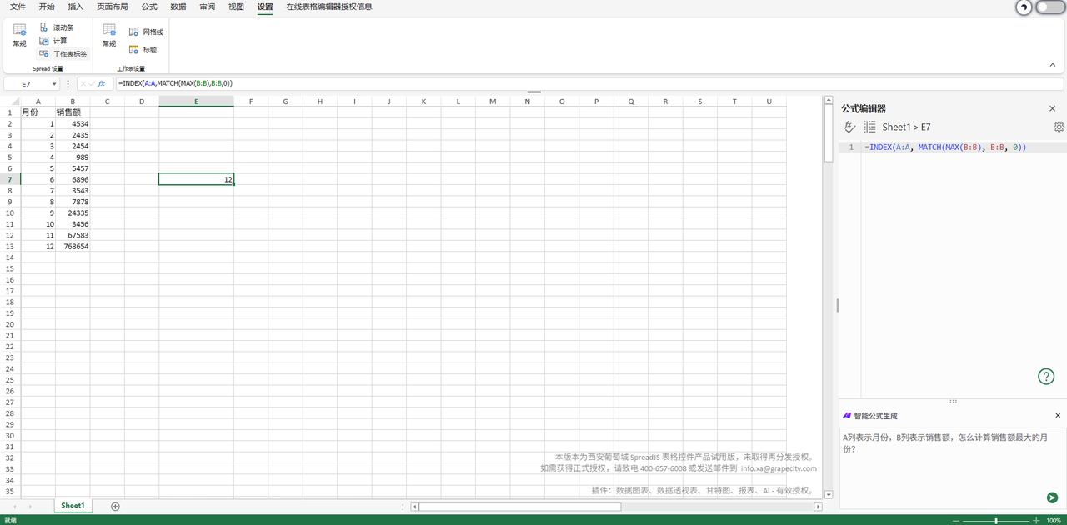Open Spread 常规 settings icon

19,35
